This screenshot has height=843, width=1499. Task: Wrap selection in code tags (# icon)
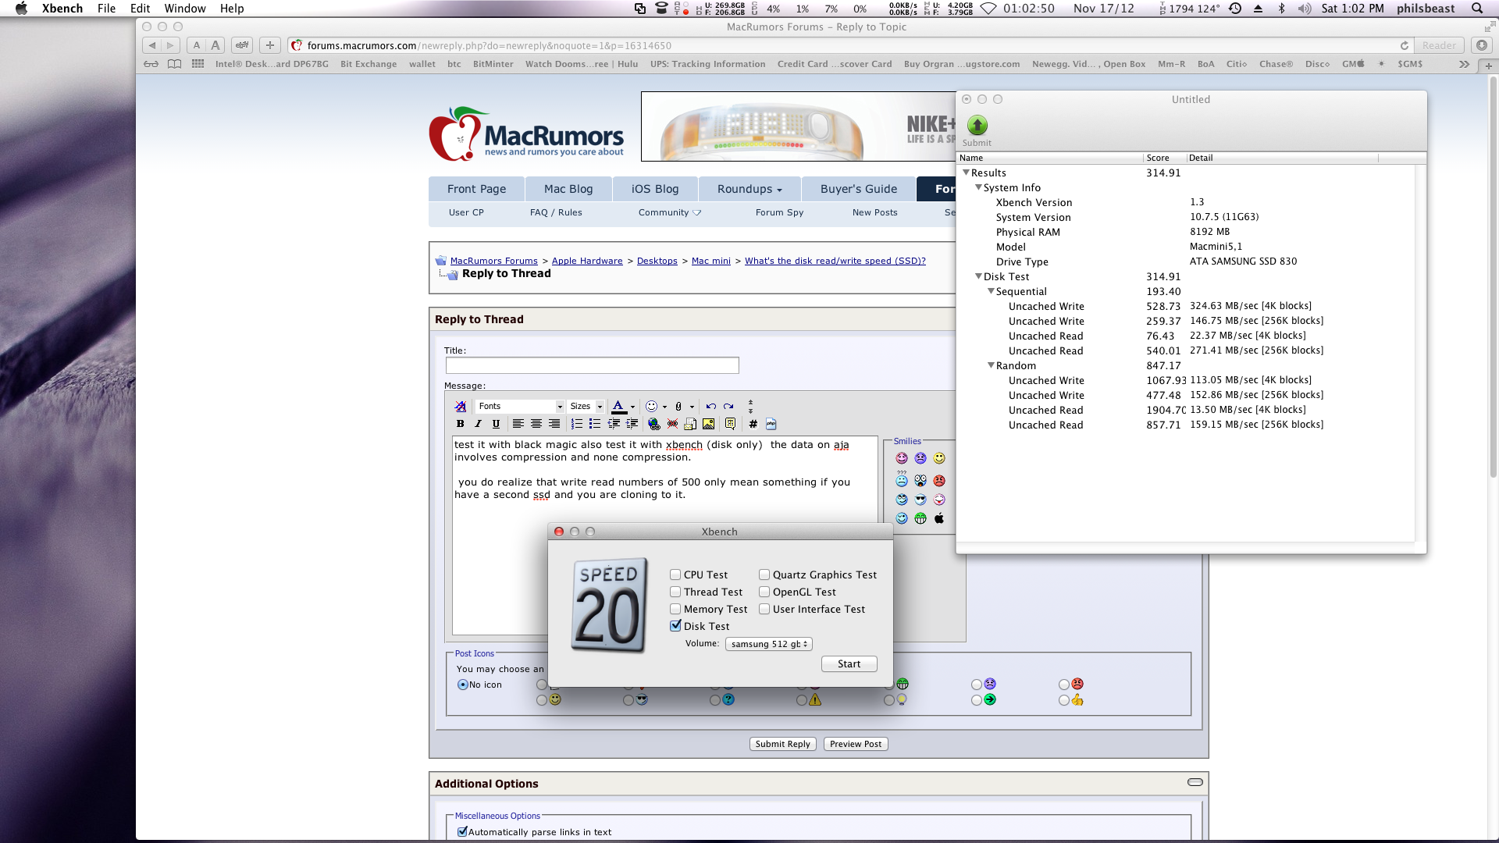[x=753, y=424]
